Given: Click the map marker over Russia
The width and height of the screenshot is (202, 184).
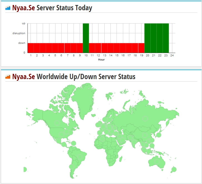Looking at the screenshot, I should [145, 119].
